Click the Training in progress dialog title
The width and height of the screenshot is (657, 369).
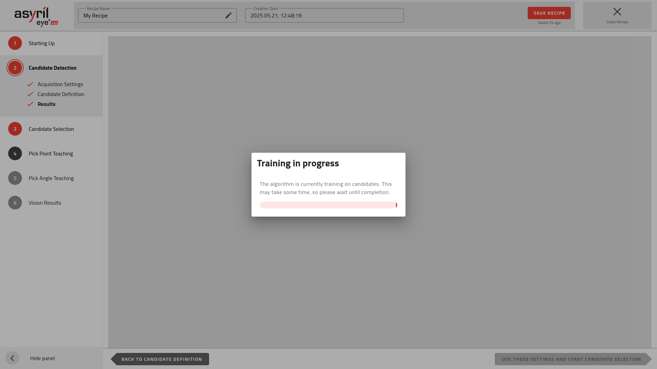[298, 163]
